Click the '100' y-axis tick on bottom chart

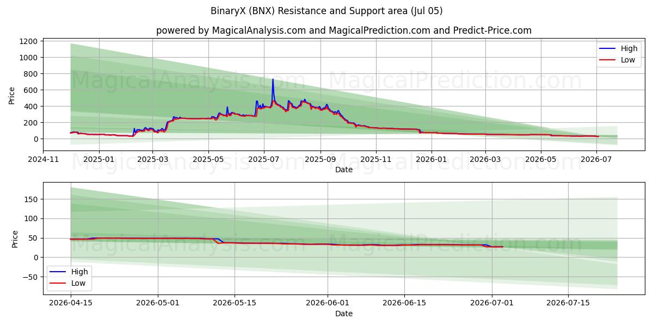[30, 219]
